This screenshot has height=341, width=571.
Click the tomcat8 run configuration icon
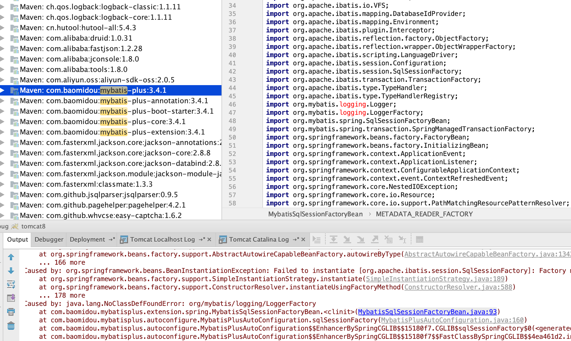click(15, 226)
